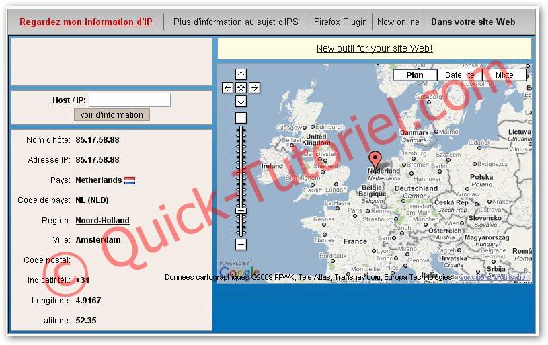The width and height of the screenshot is (548, 345).
Task: Follow the Noord-Holland region link
Action: tap(102, 221)
